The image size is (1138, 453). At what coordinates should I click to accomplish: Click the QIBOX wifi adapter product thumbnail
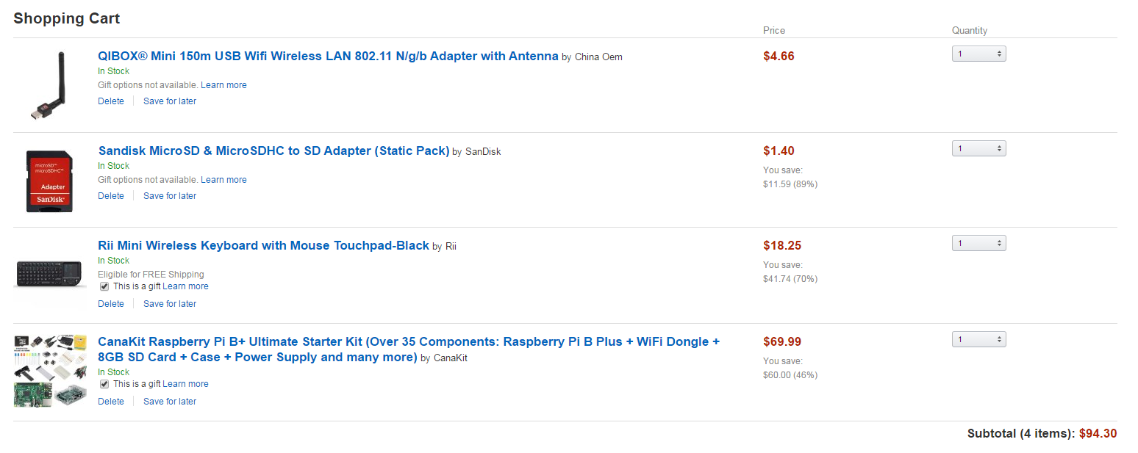pos(49,86)
